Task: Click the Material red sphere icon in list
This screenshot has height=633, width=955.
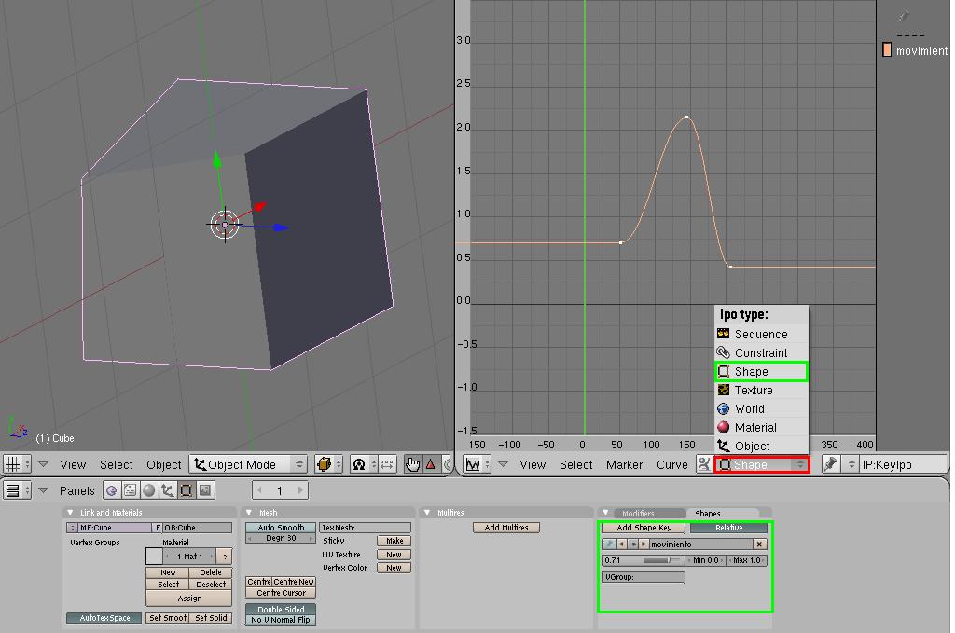Action: coord(724,427)
